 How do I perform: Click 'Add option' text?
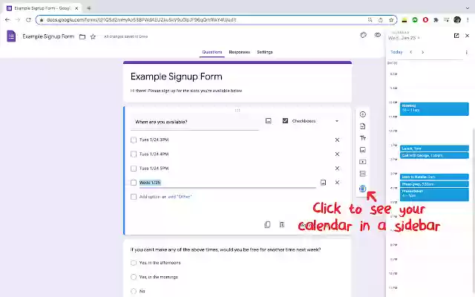(x=150, y=197)
